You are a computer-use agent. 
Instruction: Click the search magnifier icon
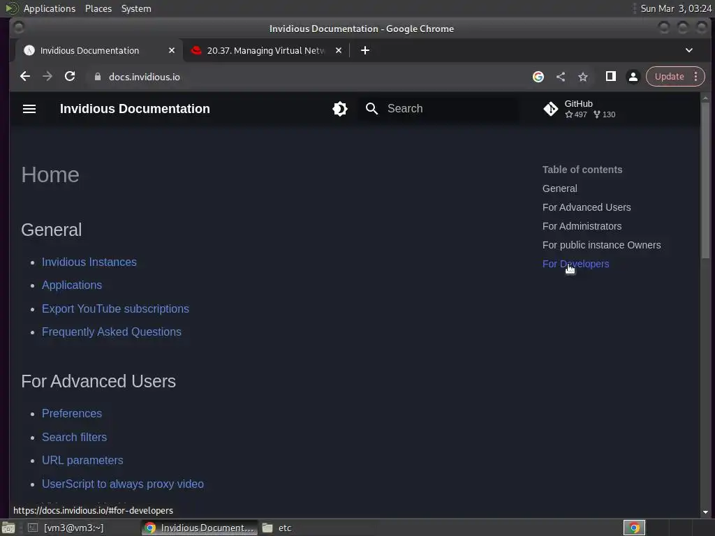point(372,108)
